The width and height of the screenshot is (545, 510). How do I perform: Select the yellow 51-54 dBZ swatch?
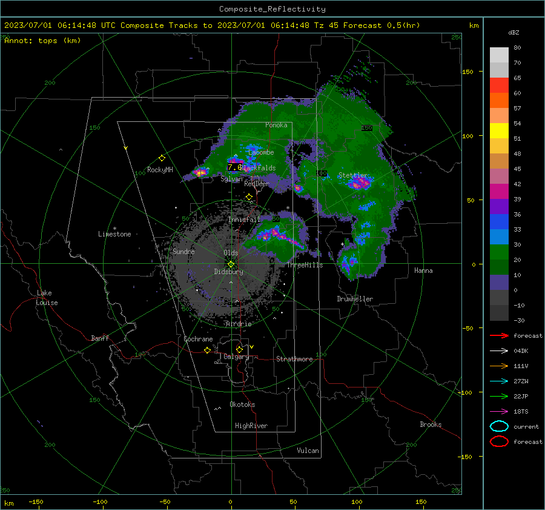click(499, 130)
